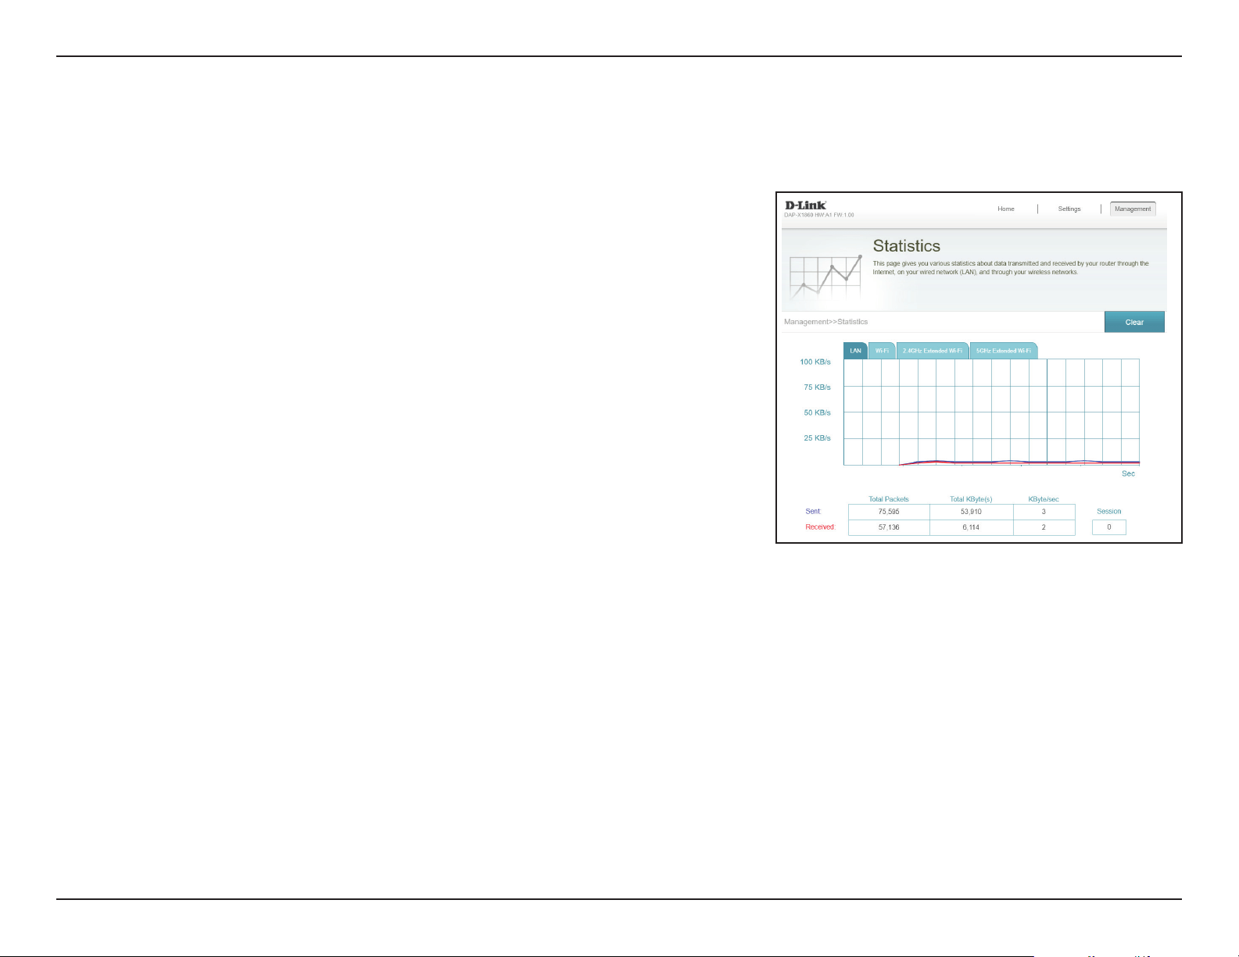Click the Management>>Statistics breadcrumb
Image resolution: width=1239 pixels, height=957 pixels.
(x=825, y=322)
